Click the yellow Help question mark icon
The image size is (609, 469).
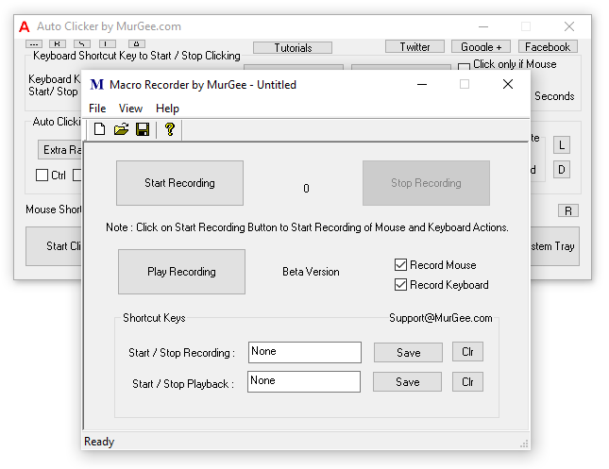point(170,129)
